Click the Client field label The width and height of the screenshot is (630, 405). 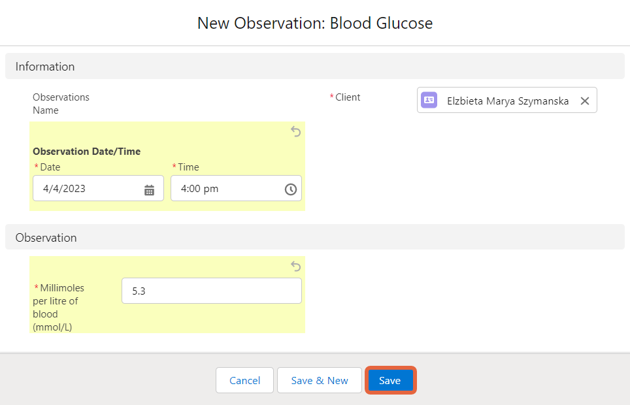(348, 97)
